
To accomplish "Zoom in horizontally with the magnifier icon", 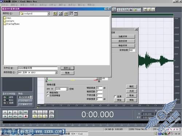I will click(x=35, y=112).
